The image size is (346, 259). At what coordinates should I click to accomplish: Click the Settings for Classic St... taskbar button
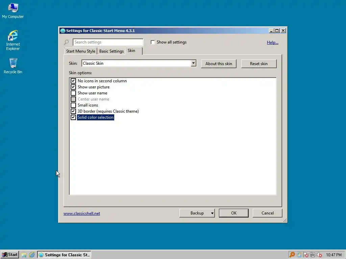pyautogui.click(x=64, y=255)
